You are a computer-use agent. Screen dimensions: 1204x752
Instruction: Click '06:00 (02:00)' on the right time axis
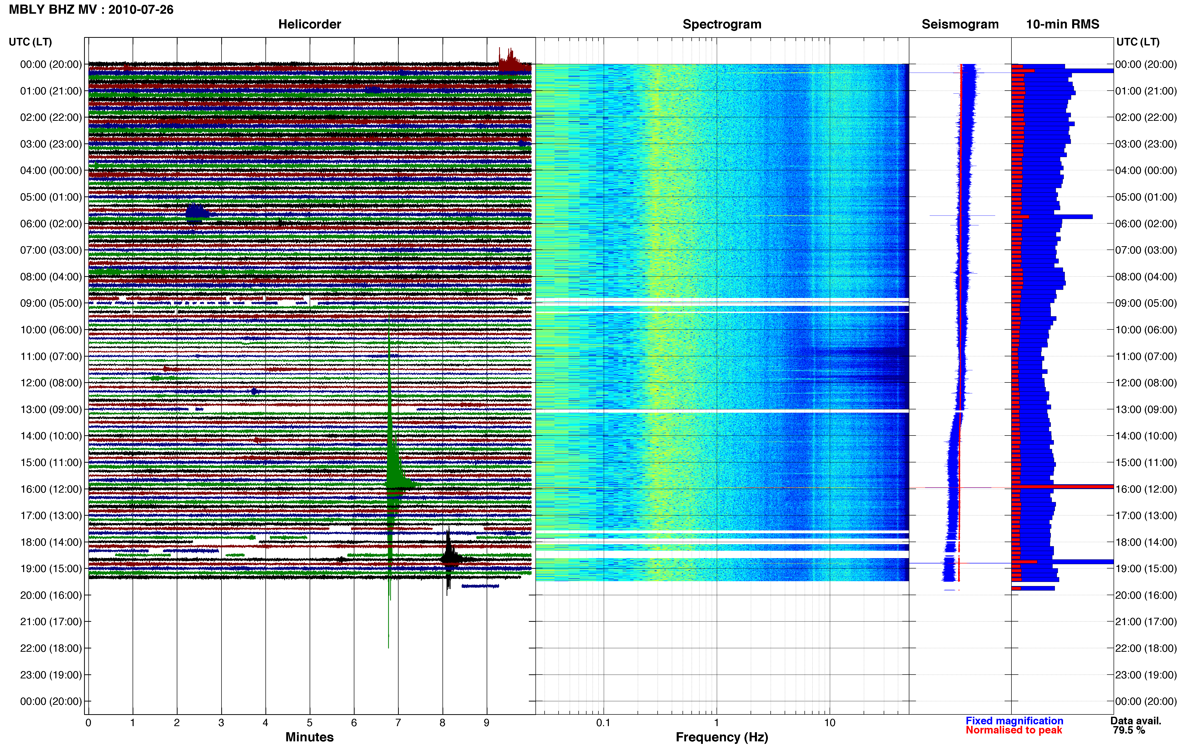click(x=1146, y=224)
